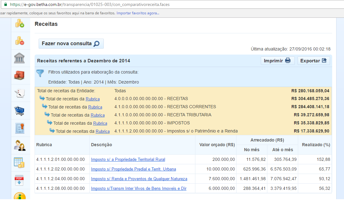
Task: Open Imposto s/ a Propriedade Territorial Rural
Action: 128,159
